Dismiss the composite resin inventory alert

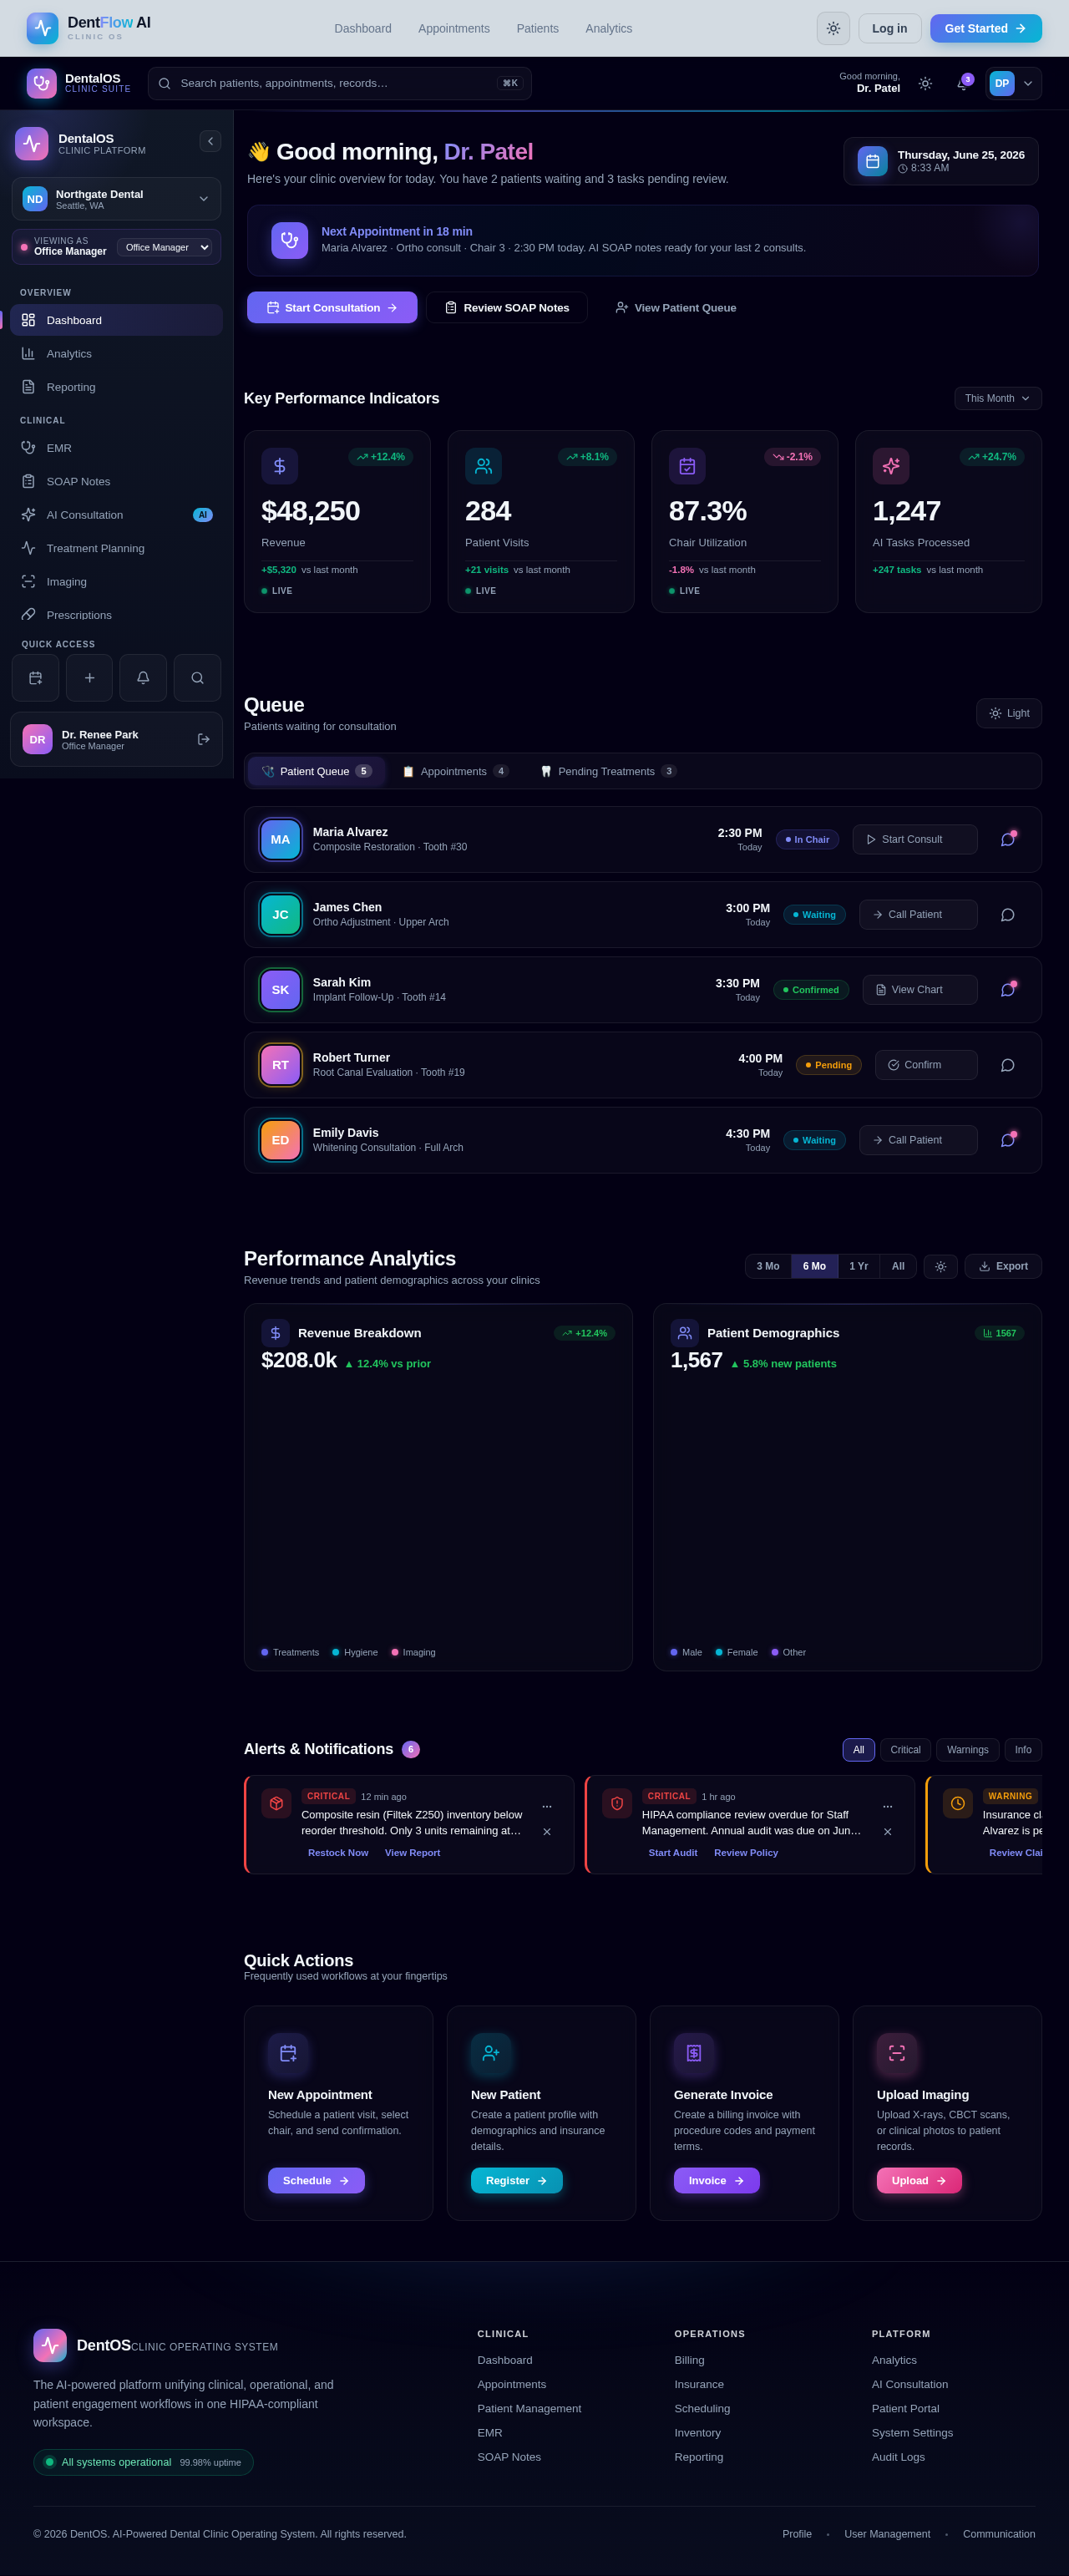tap(547, 1832)
